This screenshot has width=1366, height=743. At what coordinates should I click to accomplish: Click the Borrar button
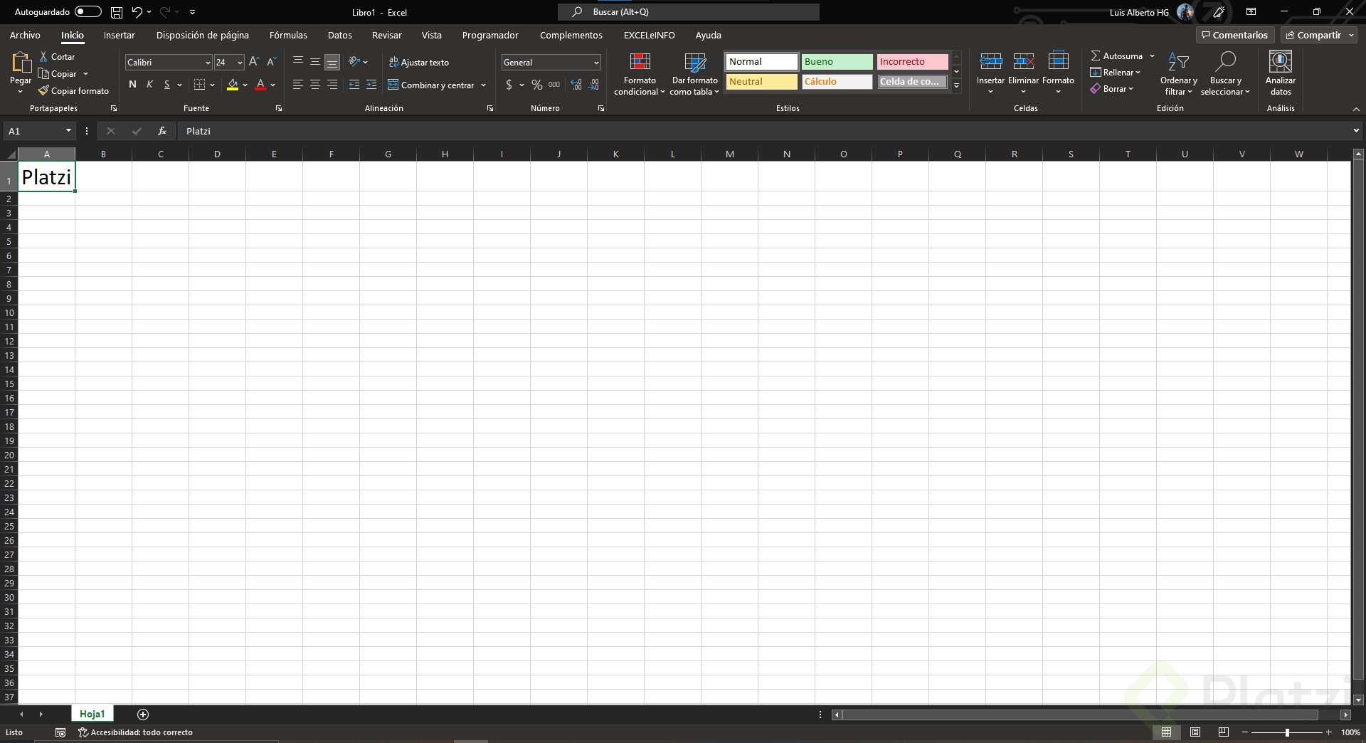1111,89
